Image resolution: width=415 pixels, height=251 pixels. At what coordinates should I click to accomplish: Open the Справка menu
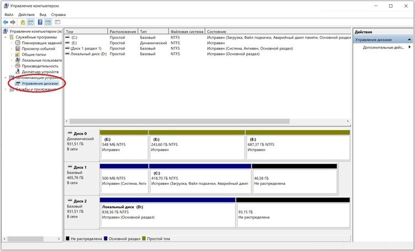58,14
